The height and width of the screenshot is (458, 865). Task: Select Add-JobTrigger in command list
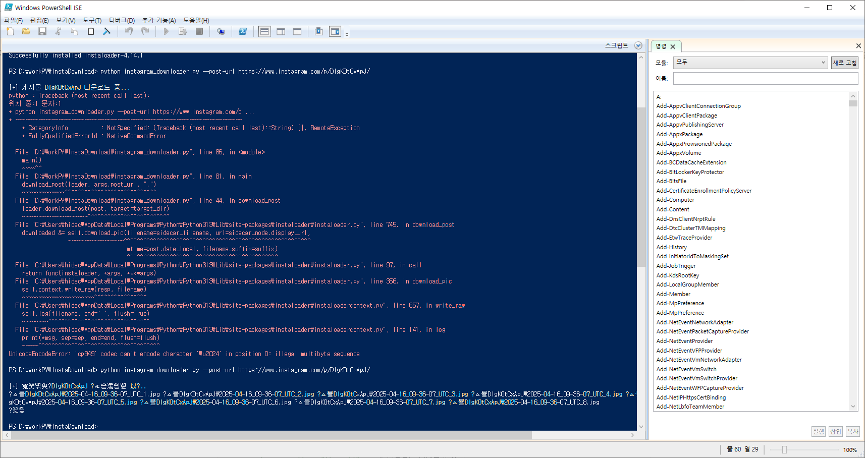(x=676, y=266)
